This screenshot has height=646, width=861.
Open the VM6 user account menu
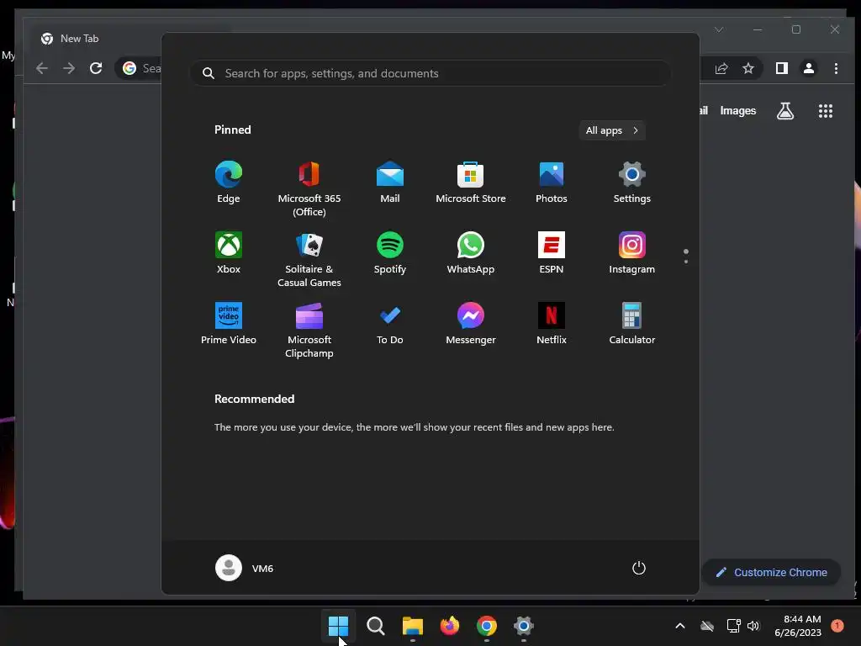[x=245, y=568]
